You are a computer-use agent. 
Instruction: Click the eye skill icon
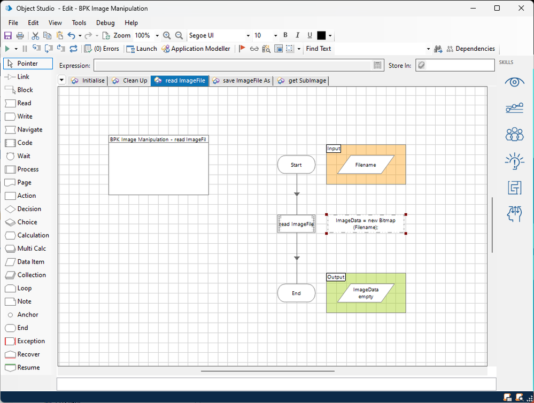[514, 82]
